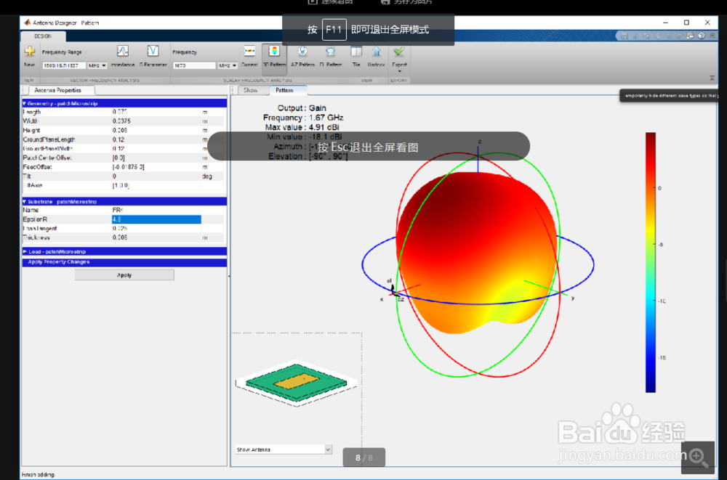The width and height of the screenshot is (727, 480).
Task: Click the patch antenna preview thumbnail
Action: (x=297, y=383)
